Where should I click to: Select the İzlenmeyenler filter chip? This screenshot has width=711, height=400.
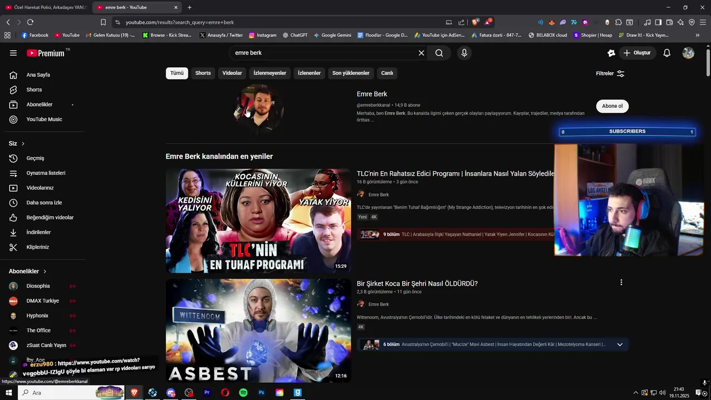point(270,73)
